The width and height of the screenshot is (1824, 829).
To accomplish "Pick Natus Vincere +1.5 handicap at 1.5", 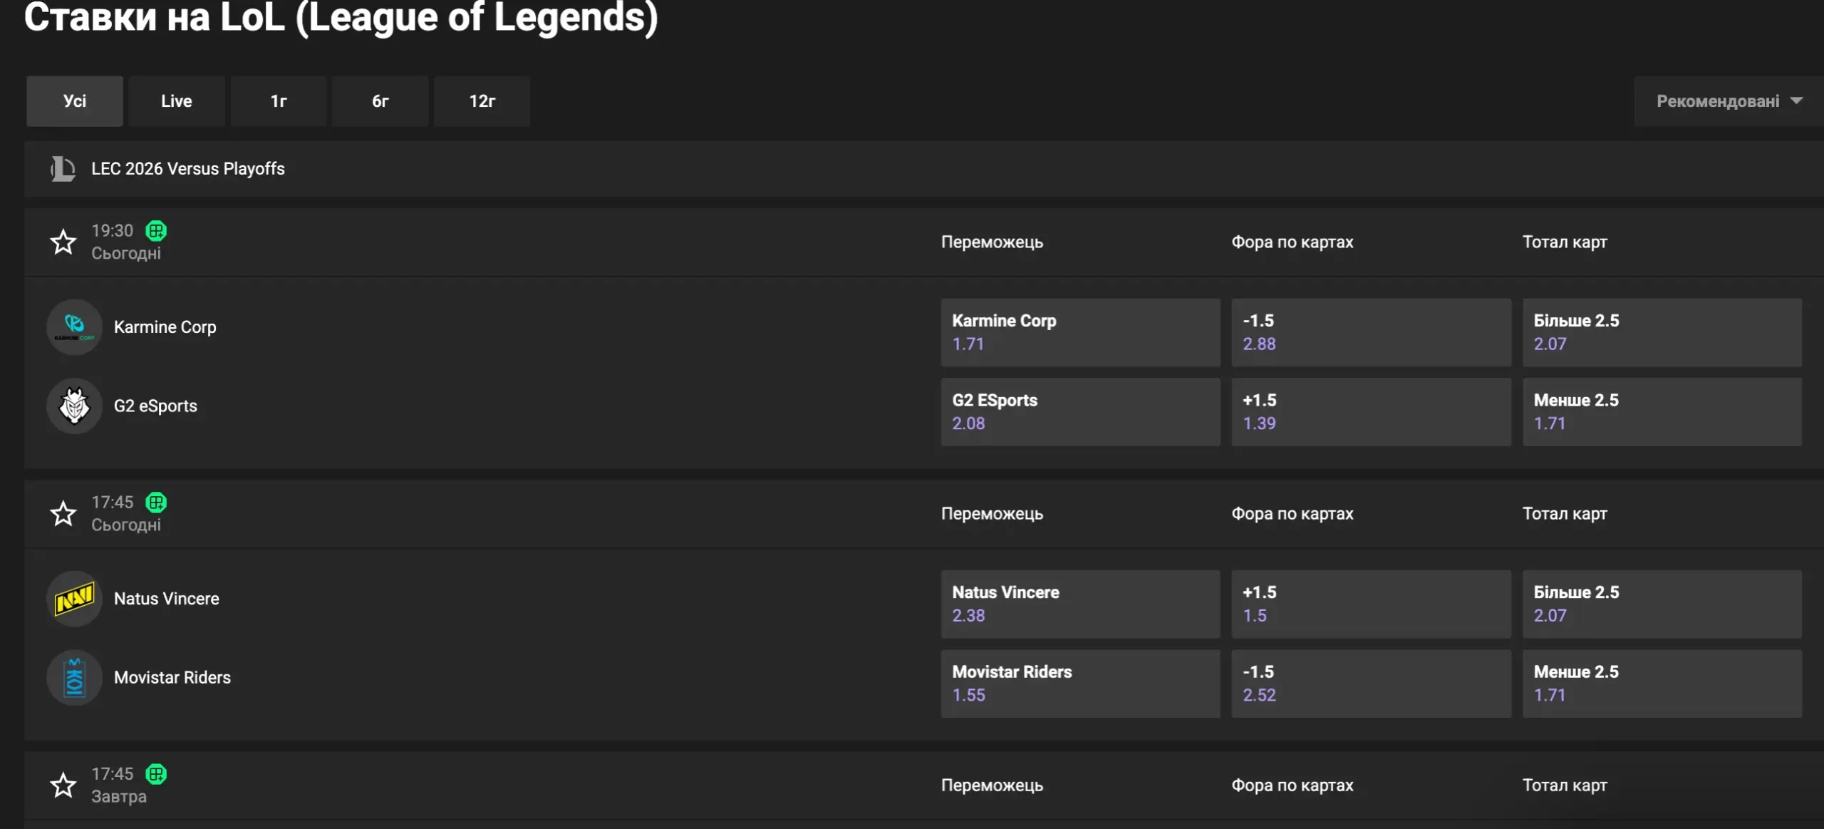I will pos(1370,604).
